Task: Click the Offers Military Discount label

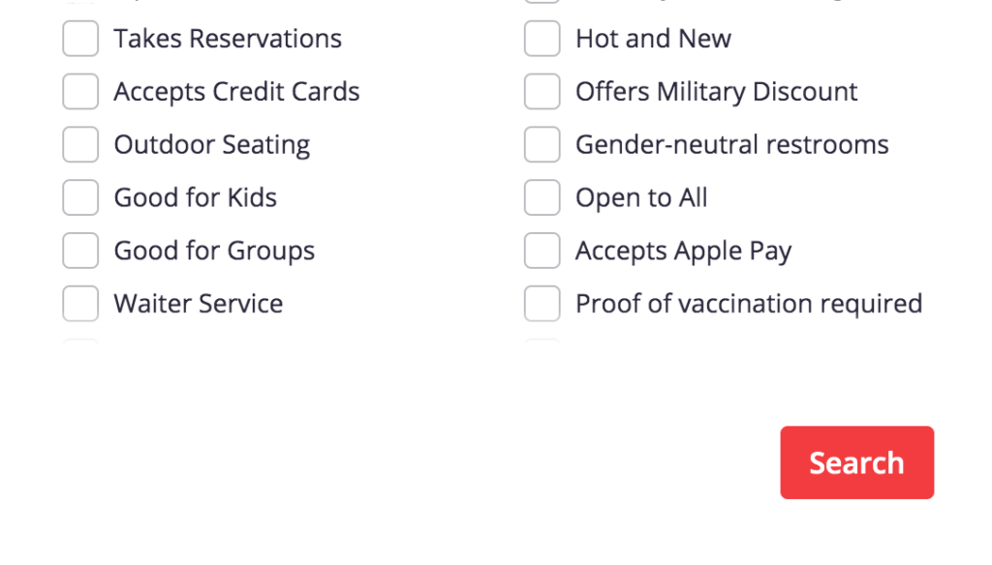Action: [716, 92]
